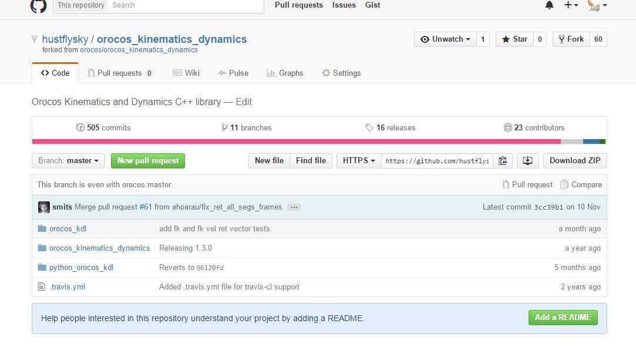View 11 branches
636x354 pixels.
coord(247,128)
